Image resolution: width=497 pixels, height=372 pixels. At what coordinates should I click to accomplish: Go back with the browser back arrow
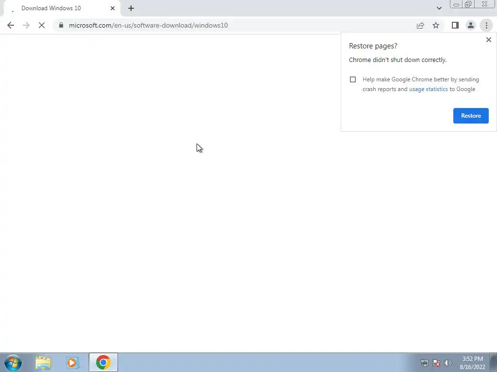pos(11,25)
